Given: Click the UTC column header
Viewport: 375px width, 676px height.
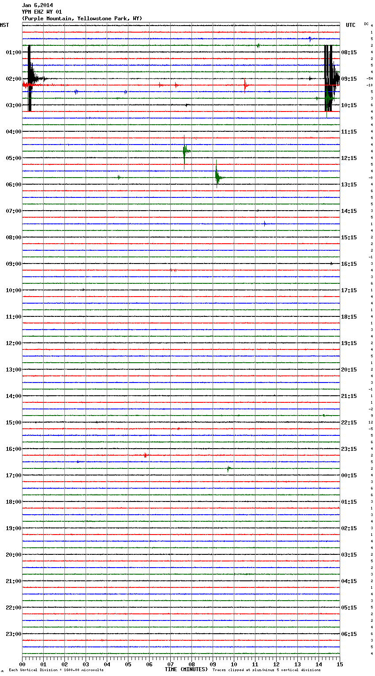Looking at the screenshot, I should 351,25.
